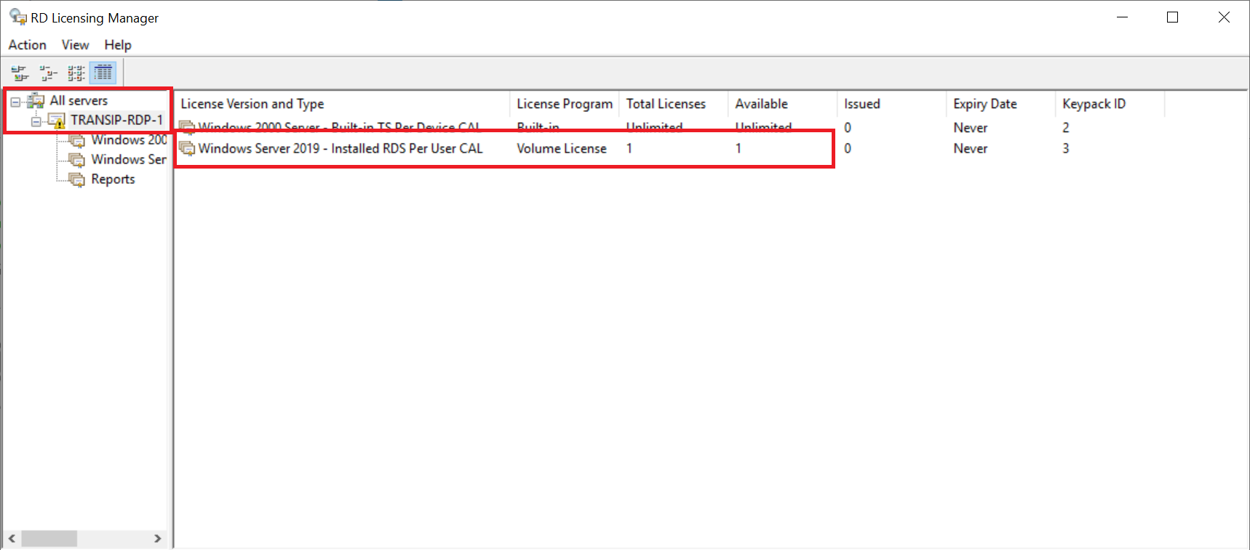Viewport: 1250px width, 550px height.
Task: Sort by License Program column header
Action: coord(565,104)
